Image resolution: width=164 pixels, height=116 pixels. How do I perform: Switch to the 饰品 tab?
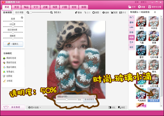26,7
